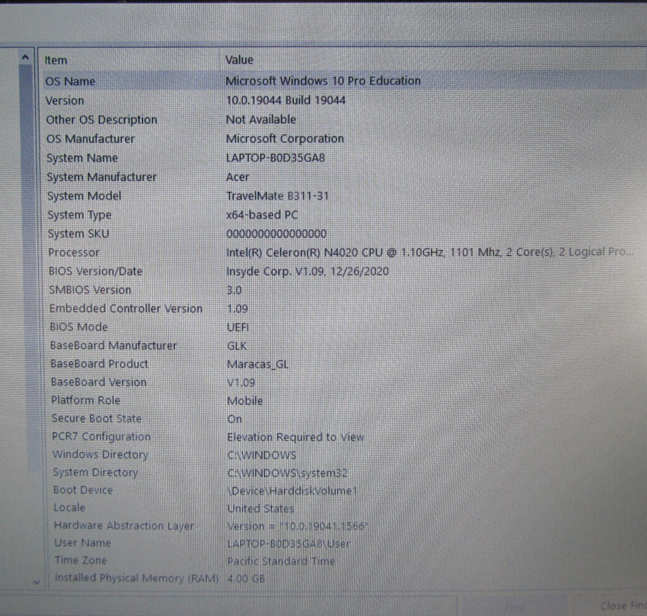
Task: Click the Close Find button
Action: (623, 605)
